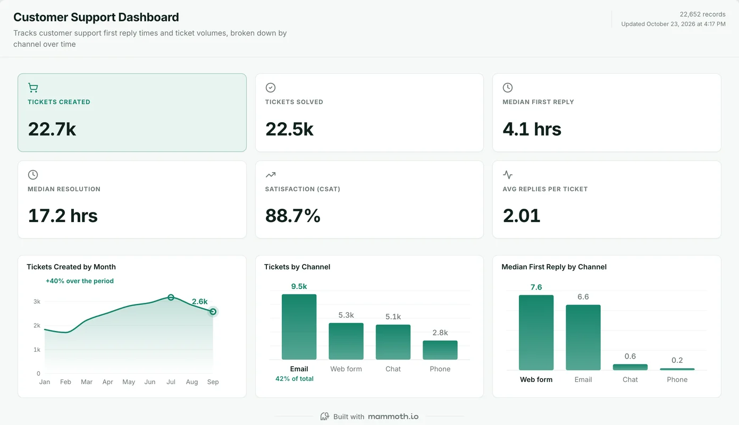Click the Chat bar showing 0.6 reply time
This screenshot has width=739, height=425.
[x=630, y=367]
